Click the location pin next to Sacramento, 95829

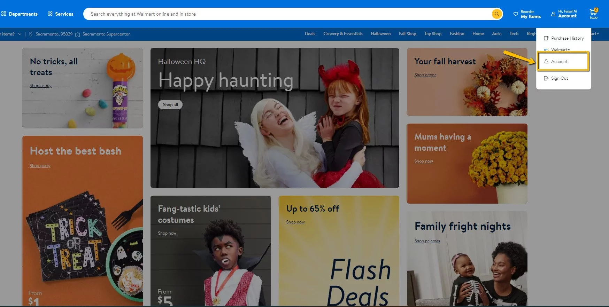pos(31,34)
